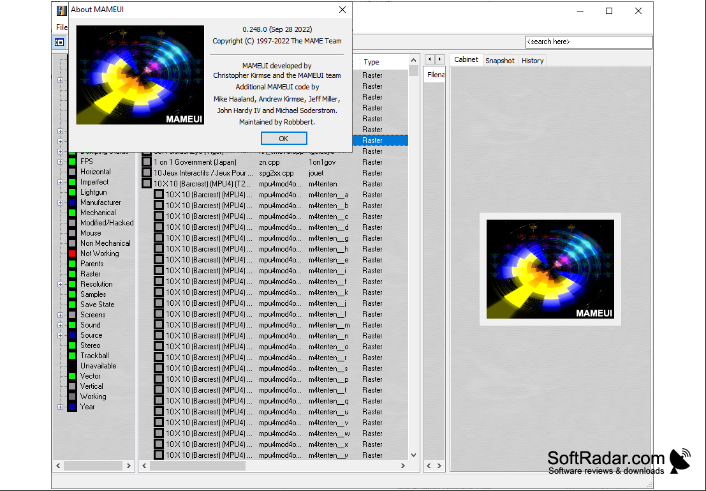Screen dimensions: 706x491
Task: Click the folder tree horizontal scroll-left arrow
Action: (x=58, y=466)
